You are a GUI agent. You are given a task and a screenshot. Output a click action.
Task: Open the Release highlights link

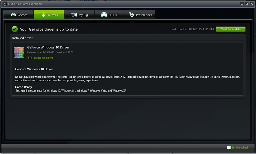(43, 58)
